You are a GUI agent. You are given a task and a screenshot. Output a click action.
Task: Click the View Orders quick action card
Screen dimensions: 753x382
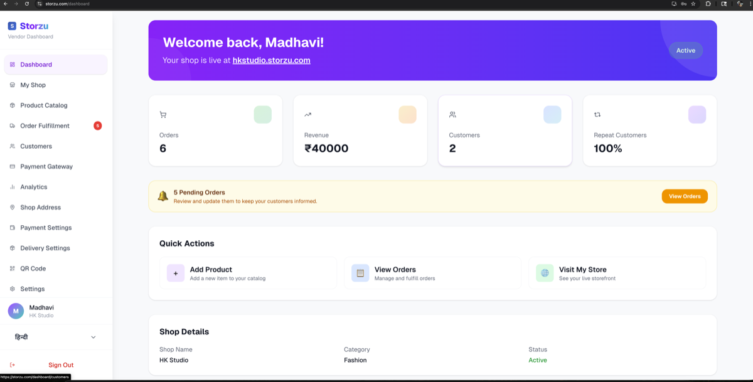tap(432, 273)
